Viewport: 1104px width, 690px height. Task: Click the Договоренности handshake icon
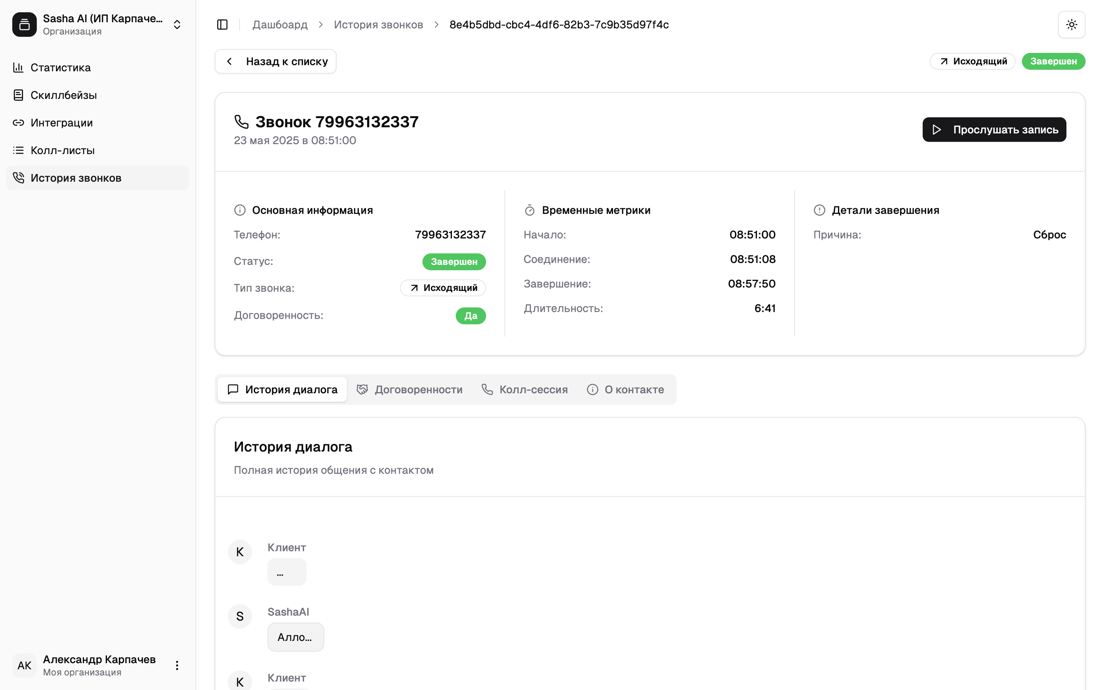tap(362, 389)
